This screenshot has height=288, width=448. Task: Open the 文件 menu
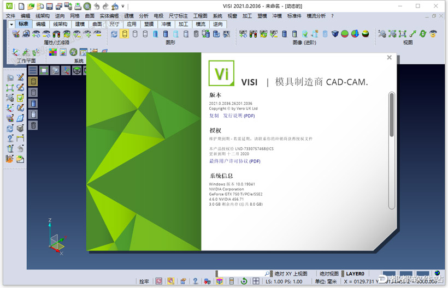(10, 16)
